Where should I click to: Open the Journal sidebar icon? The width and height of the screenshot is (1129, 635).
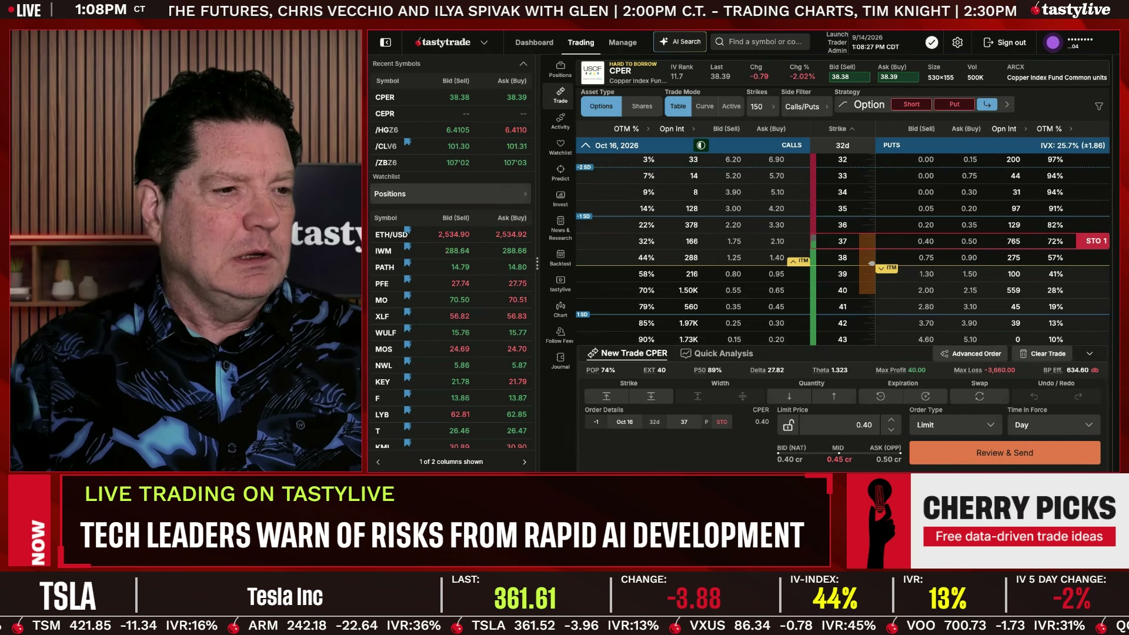[560, 361]
